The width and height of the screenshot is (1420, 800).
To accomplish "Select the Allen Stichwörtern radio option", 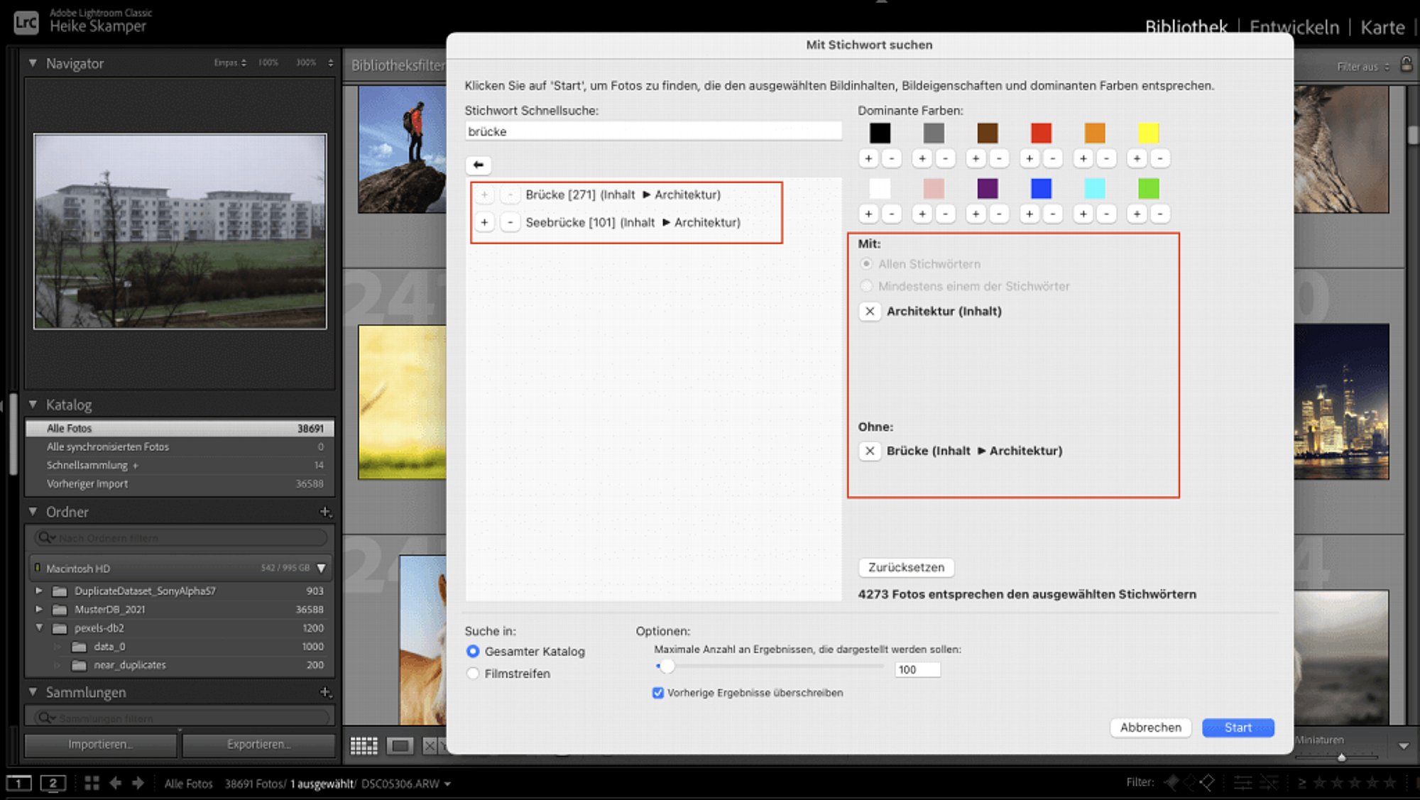I will 866,264.
